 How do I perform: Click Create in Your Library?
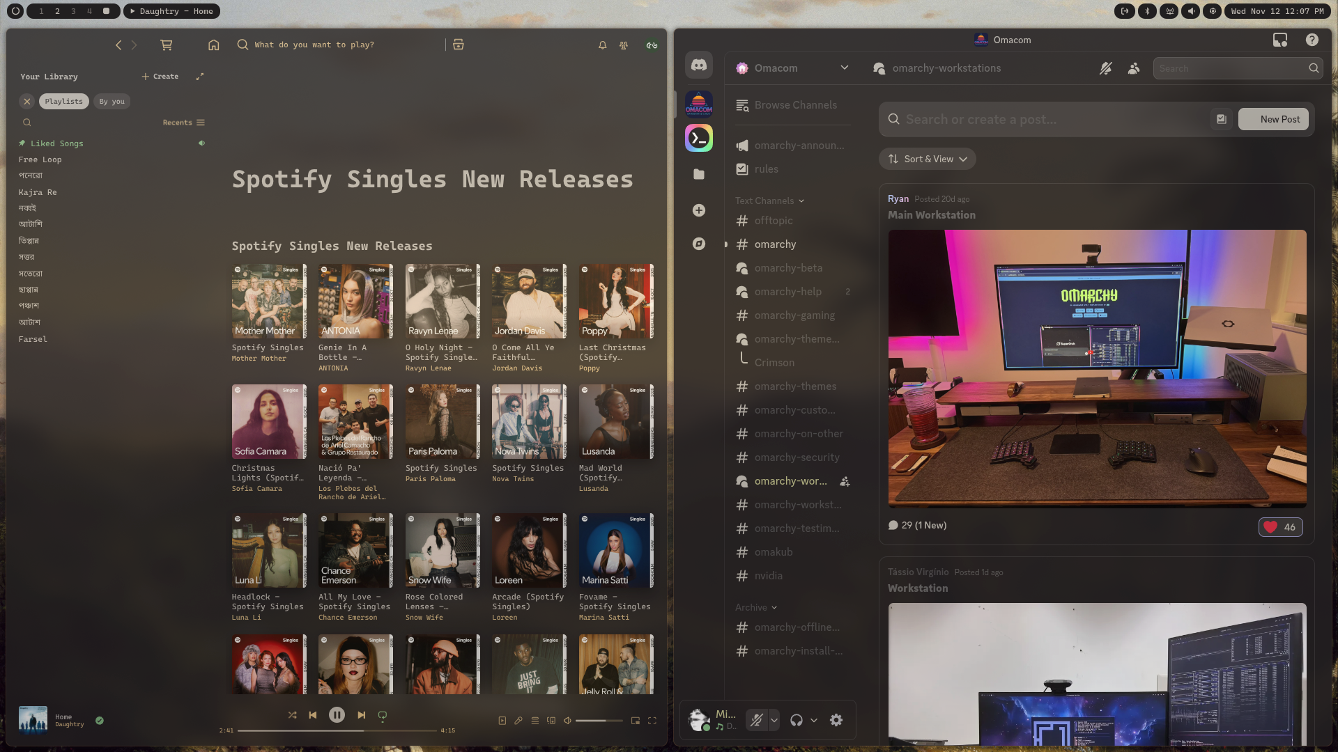click(160, 77)
